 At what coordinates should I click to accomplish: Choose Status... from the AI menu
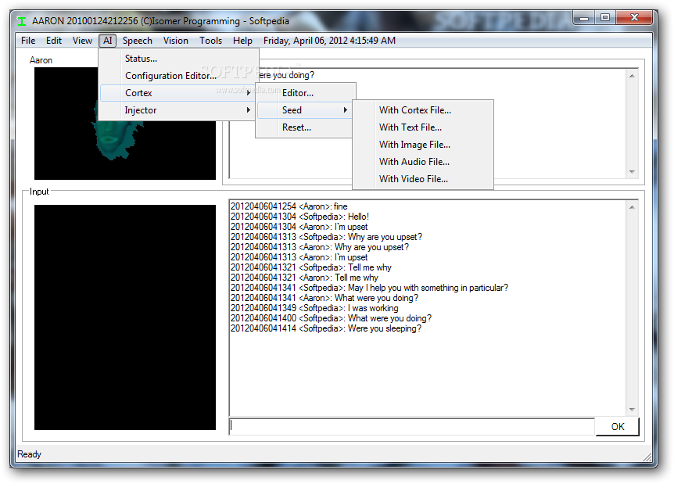[x=179, y=59]
